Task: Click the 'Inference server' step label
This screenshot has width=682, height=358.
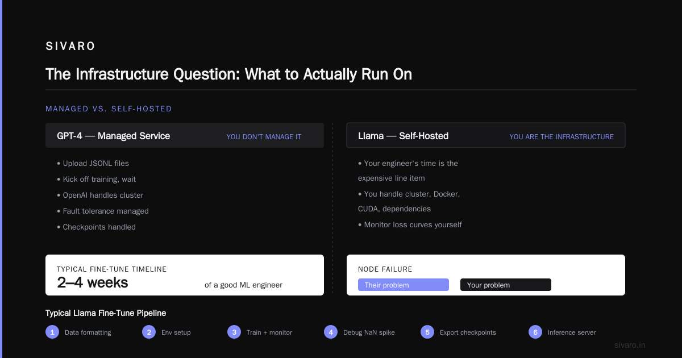Action: 572,332
